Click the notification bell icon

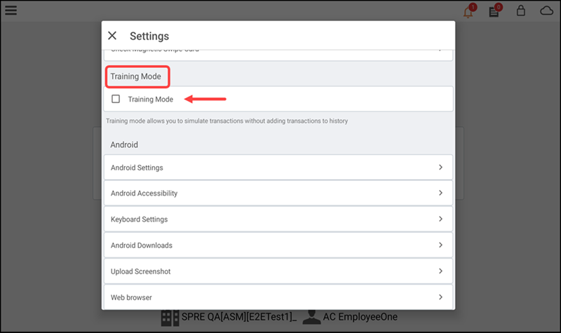[468, 12]
